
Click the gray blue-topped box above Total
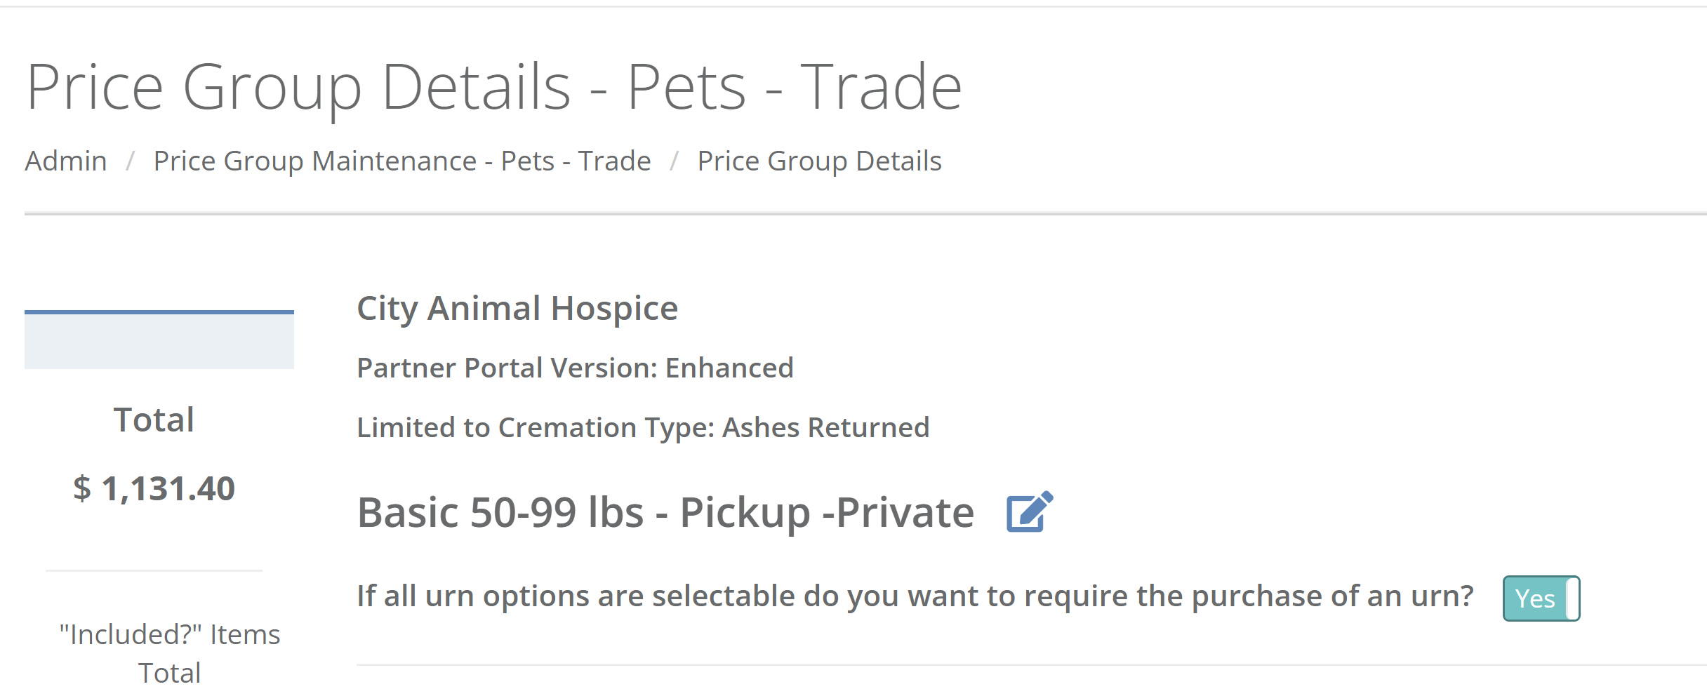tap(159, 340)
